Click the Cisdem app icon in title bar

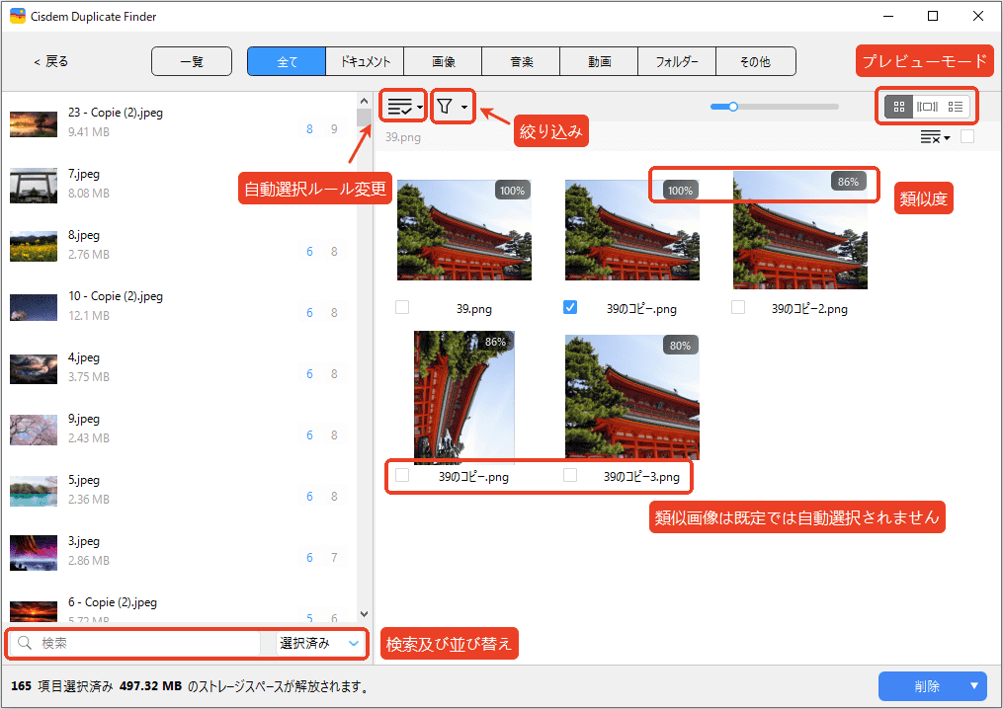pyautogui.click(x=17, y=17)
